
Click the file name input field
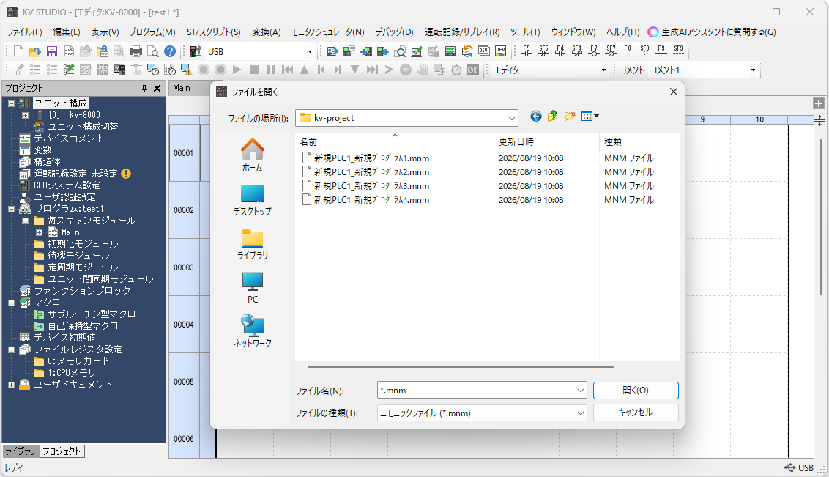pyautogui.click(x=476, y=391)
